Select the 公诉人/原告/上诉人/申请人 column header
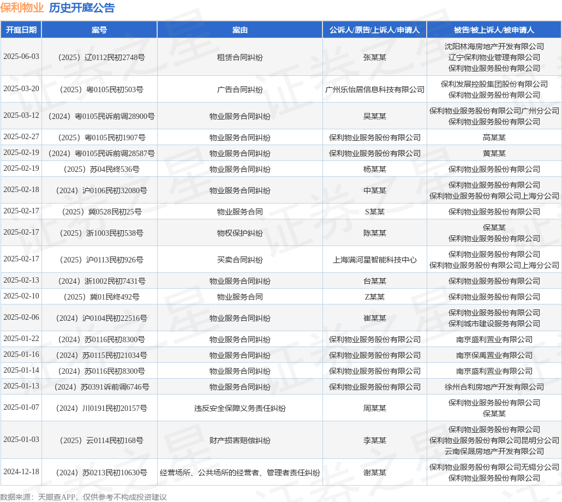 [x=374, y=30]
